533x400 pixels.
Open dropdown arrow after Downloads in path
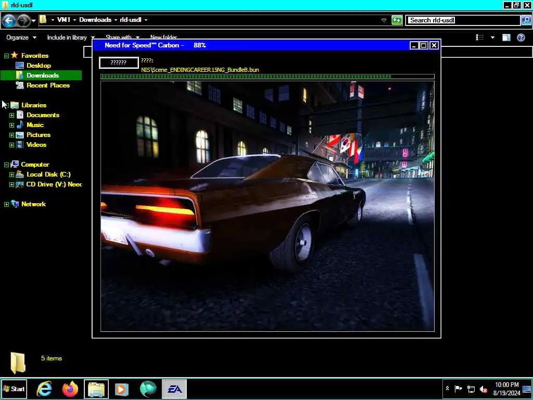coord(116,20)
